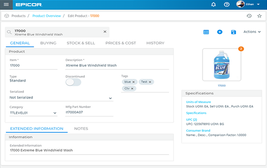
Task: Click the Products cube icon in breadcrumb
Action: [7, 16]
